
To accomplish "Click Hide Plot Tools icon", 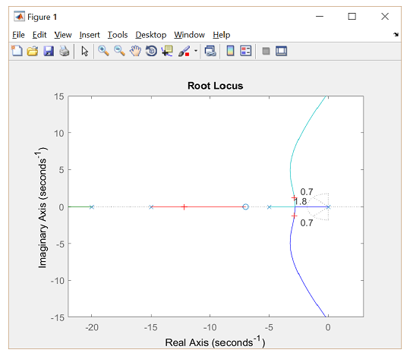I will tap(266, 51).
